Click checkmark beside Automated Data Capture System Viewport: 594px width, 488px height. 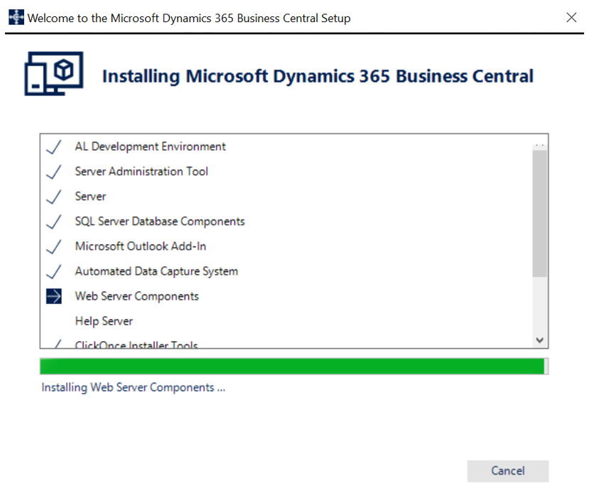point(54,271)
